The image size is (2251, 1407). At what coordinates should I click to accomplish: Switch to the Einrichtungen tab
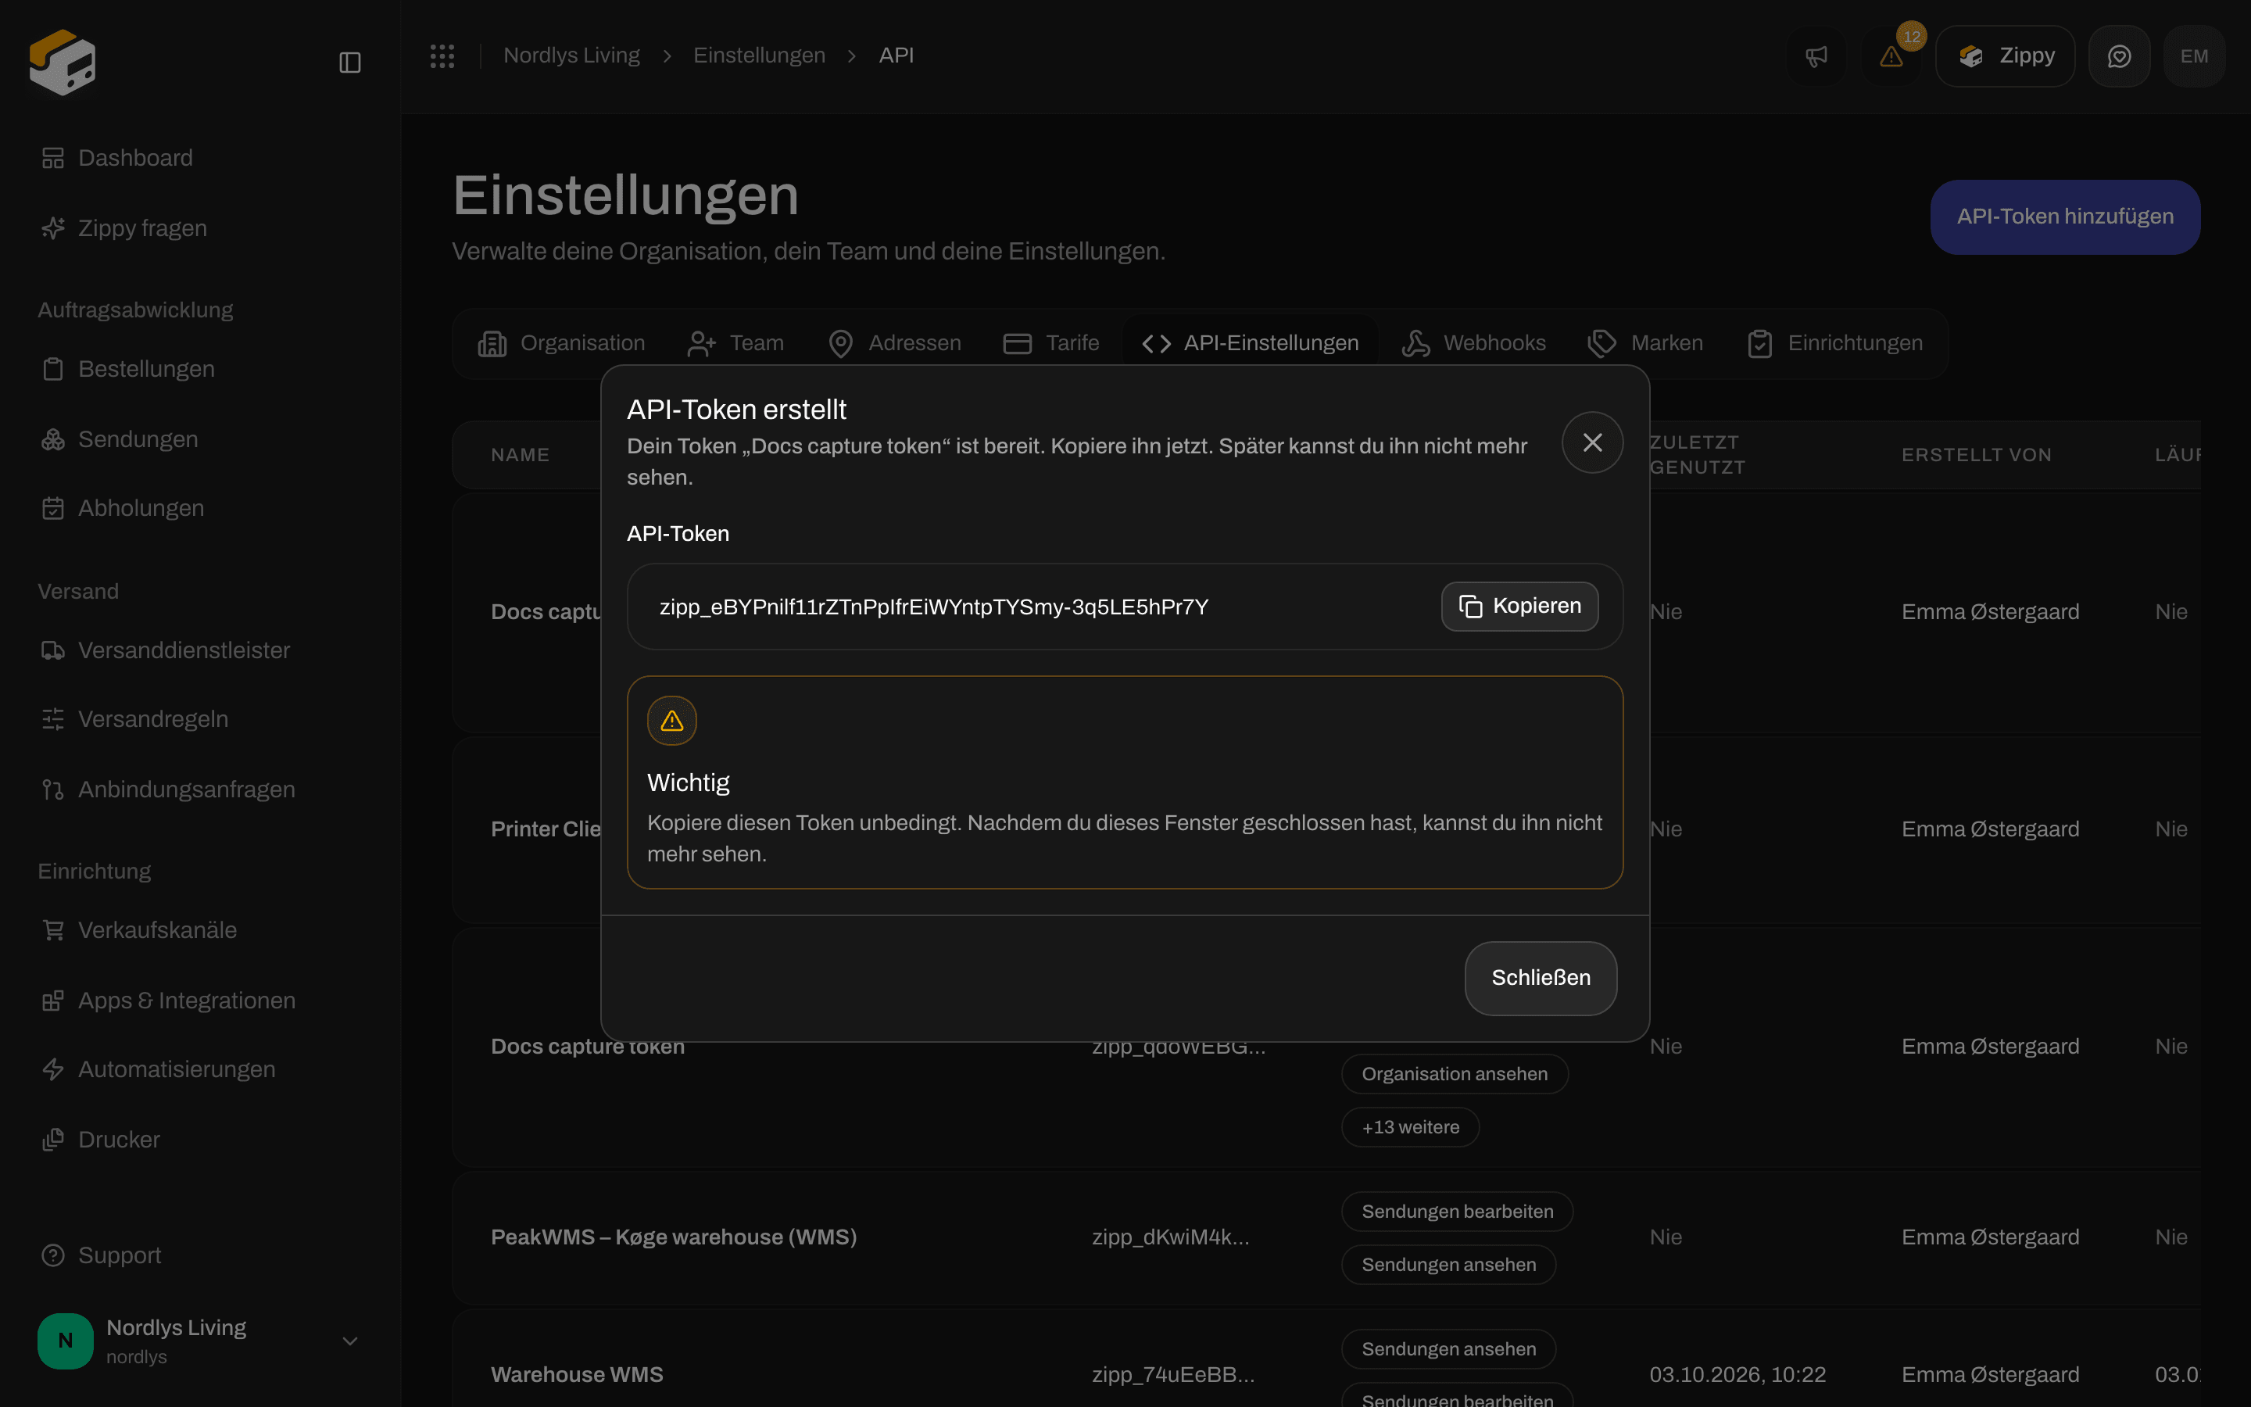pos(1834,343)
